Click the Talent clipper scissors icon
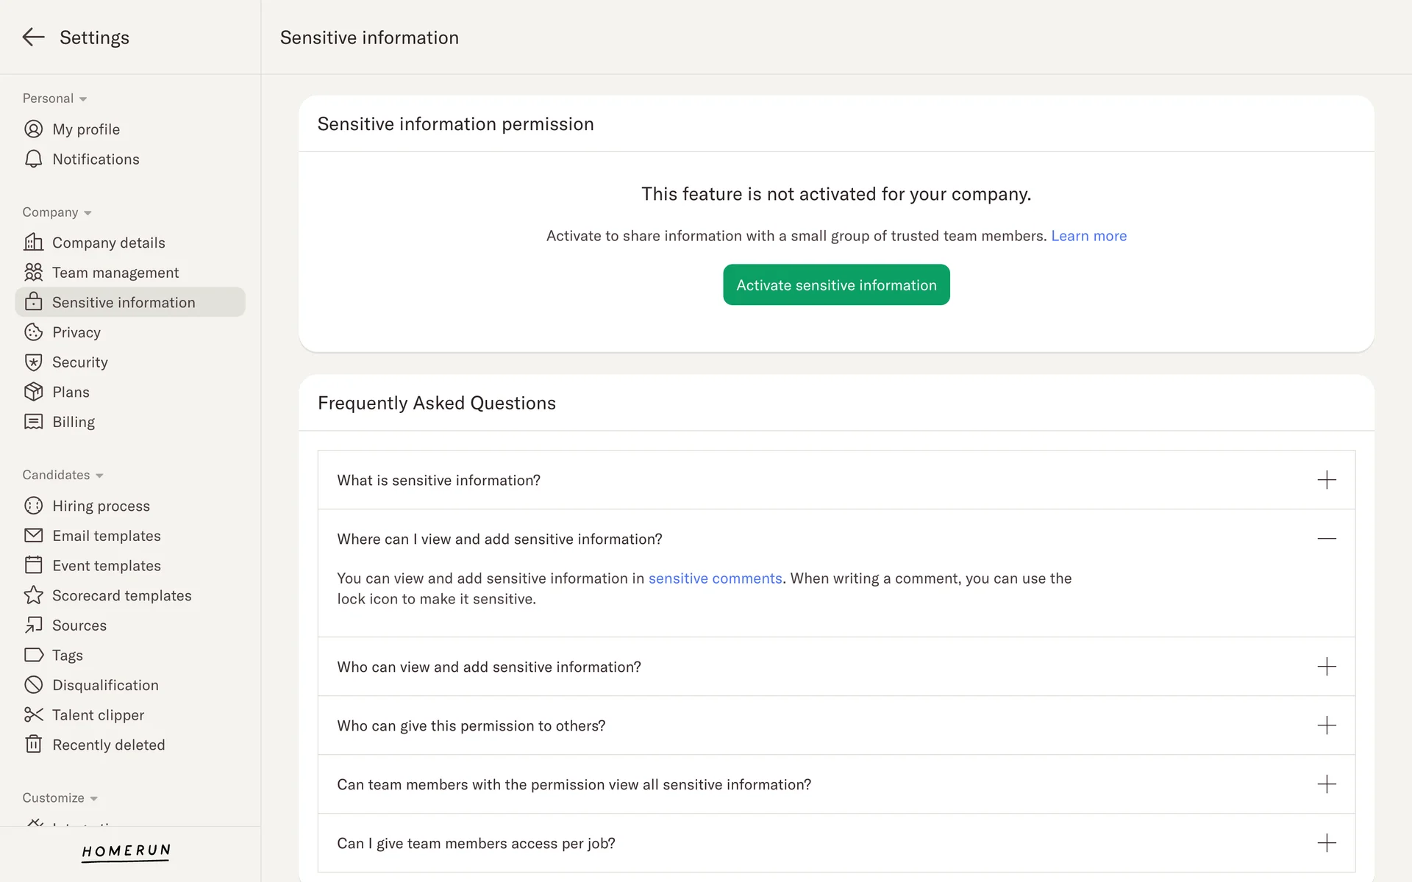The image size is (1412, 882). (x=34, y=715)
